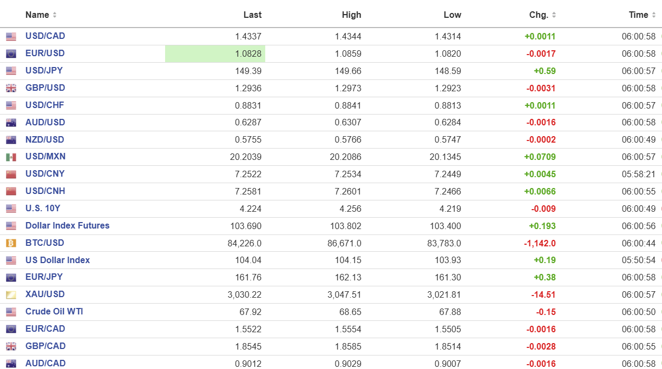Click the US flag icon beside USD/CAD
This screenshot has width=662, height=369.
pyautogui.click(x=11, y=37)
